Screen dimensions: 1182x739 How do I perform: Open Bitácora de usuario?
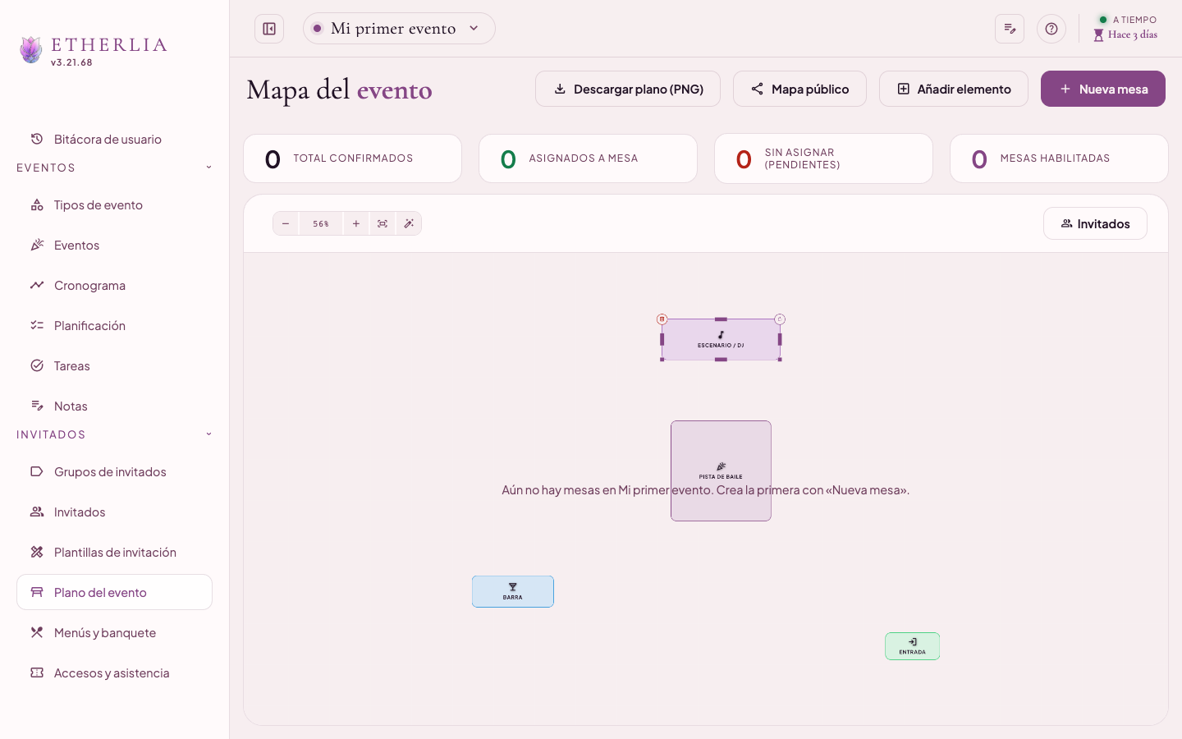tap(114, 139)
